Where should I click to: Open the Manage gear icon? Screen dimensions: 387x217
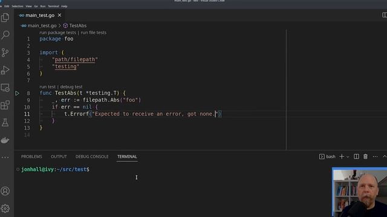(x=5, y=209)
